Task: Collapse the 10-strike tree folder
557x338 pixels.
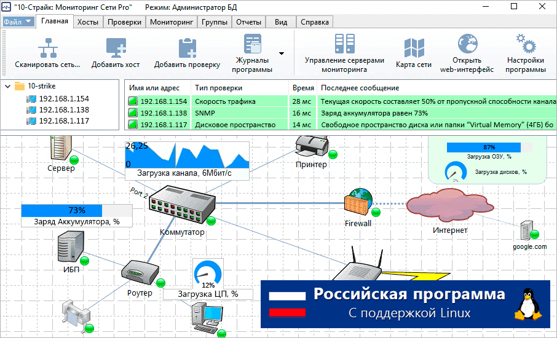Action: [7, 87]
